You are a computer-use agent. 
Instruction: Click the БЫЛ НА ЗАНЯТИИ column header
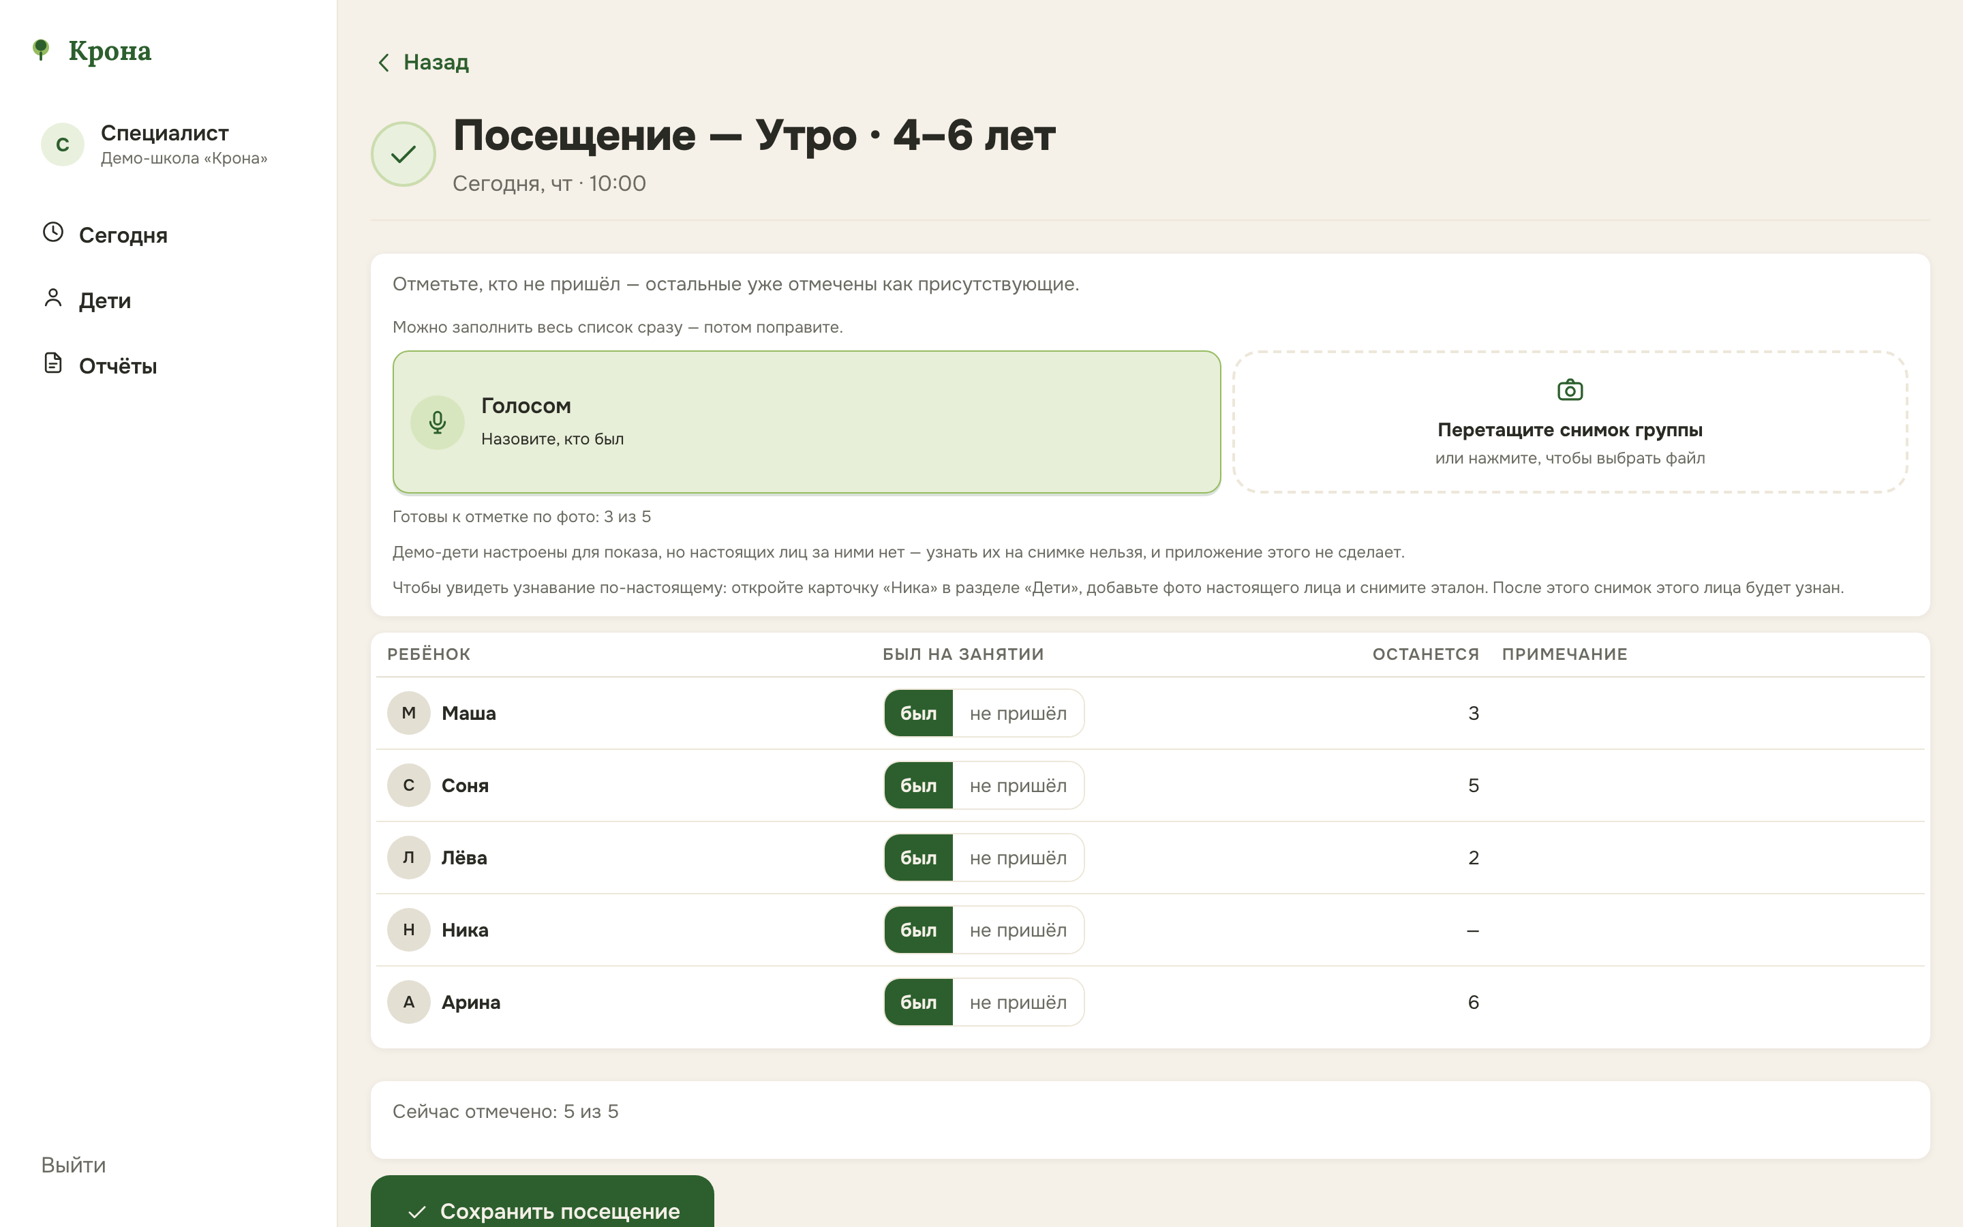pos(963,654)
